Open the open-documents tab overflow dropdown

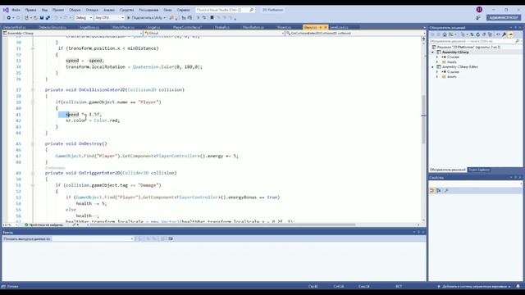click(x=425, y=27)
